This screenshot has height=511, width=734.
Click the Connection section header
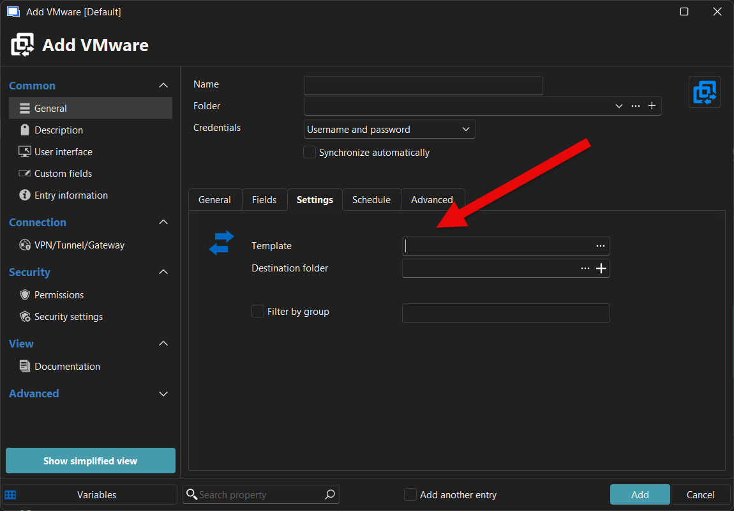click(x=38, y=222)
